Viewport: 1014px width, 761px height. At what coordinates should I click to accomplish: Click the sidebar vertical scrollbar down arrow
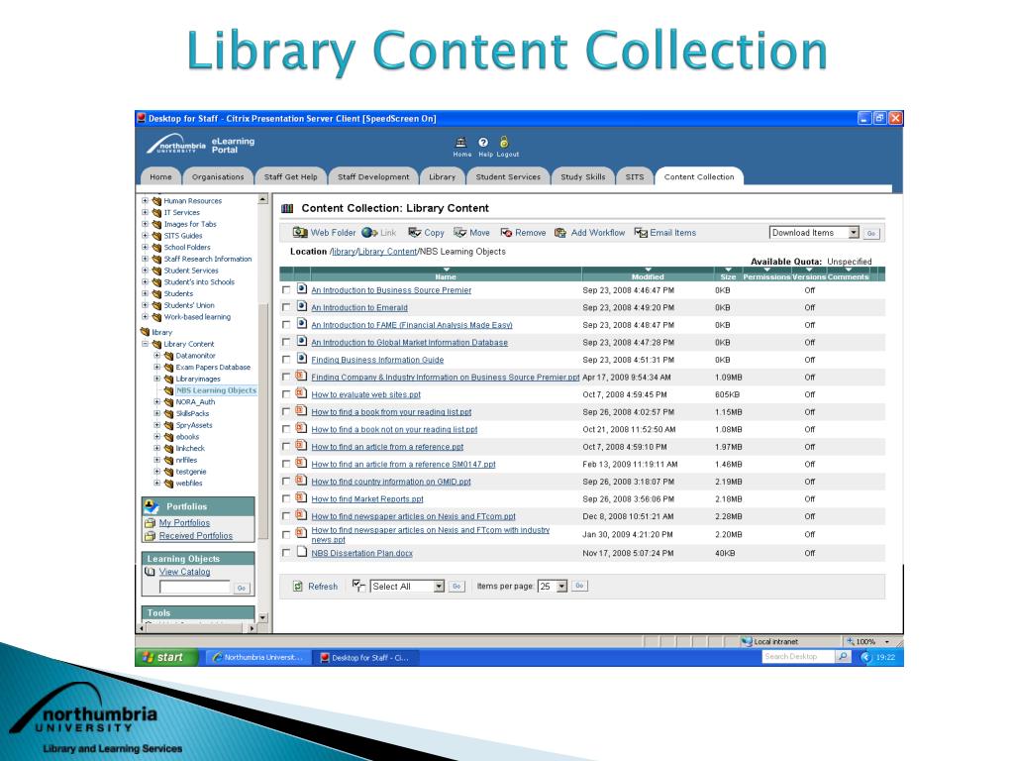(x=263, y=617)
